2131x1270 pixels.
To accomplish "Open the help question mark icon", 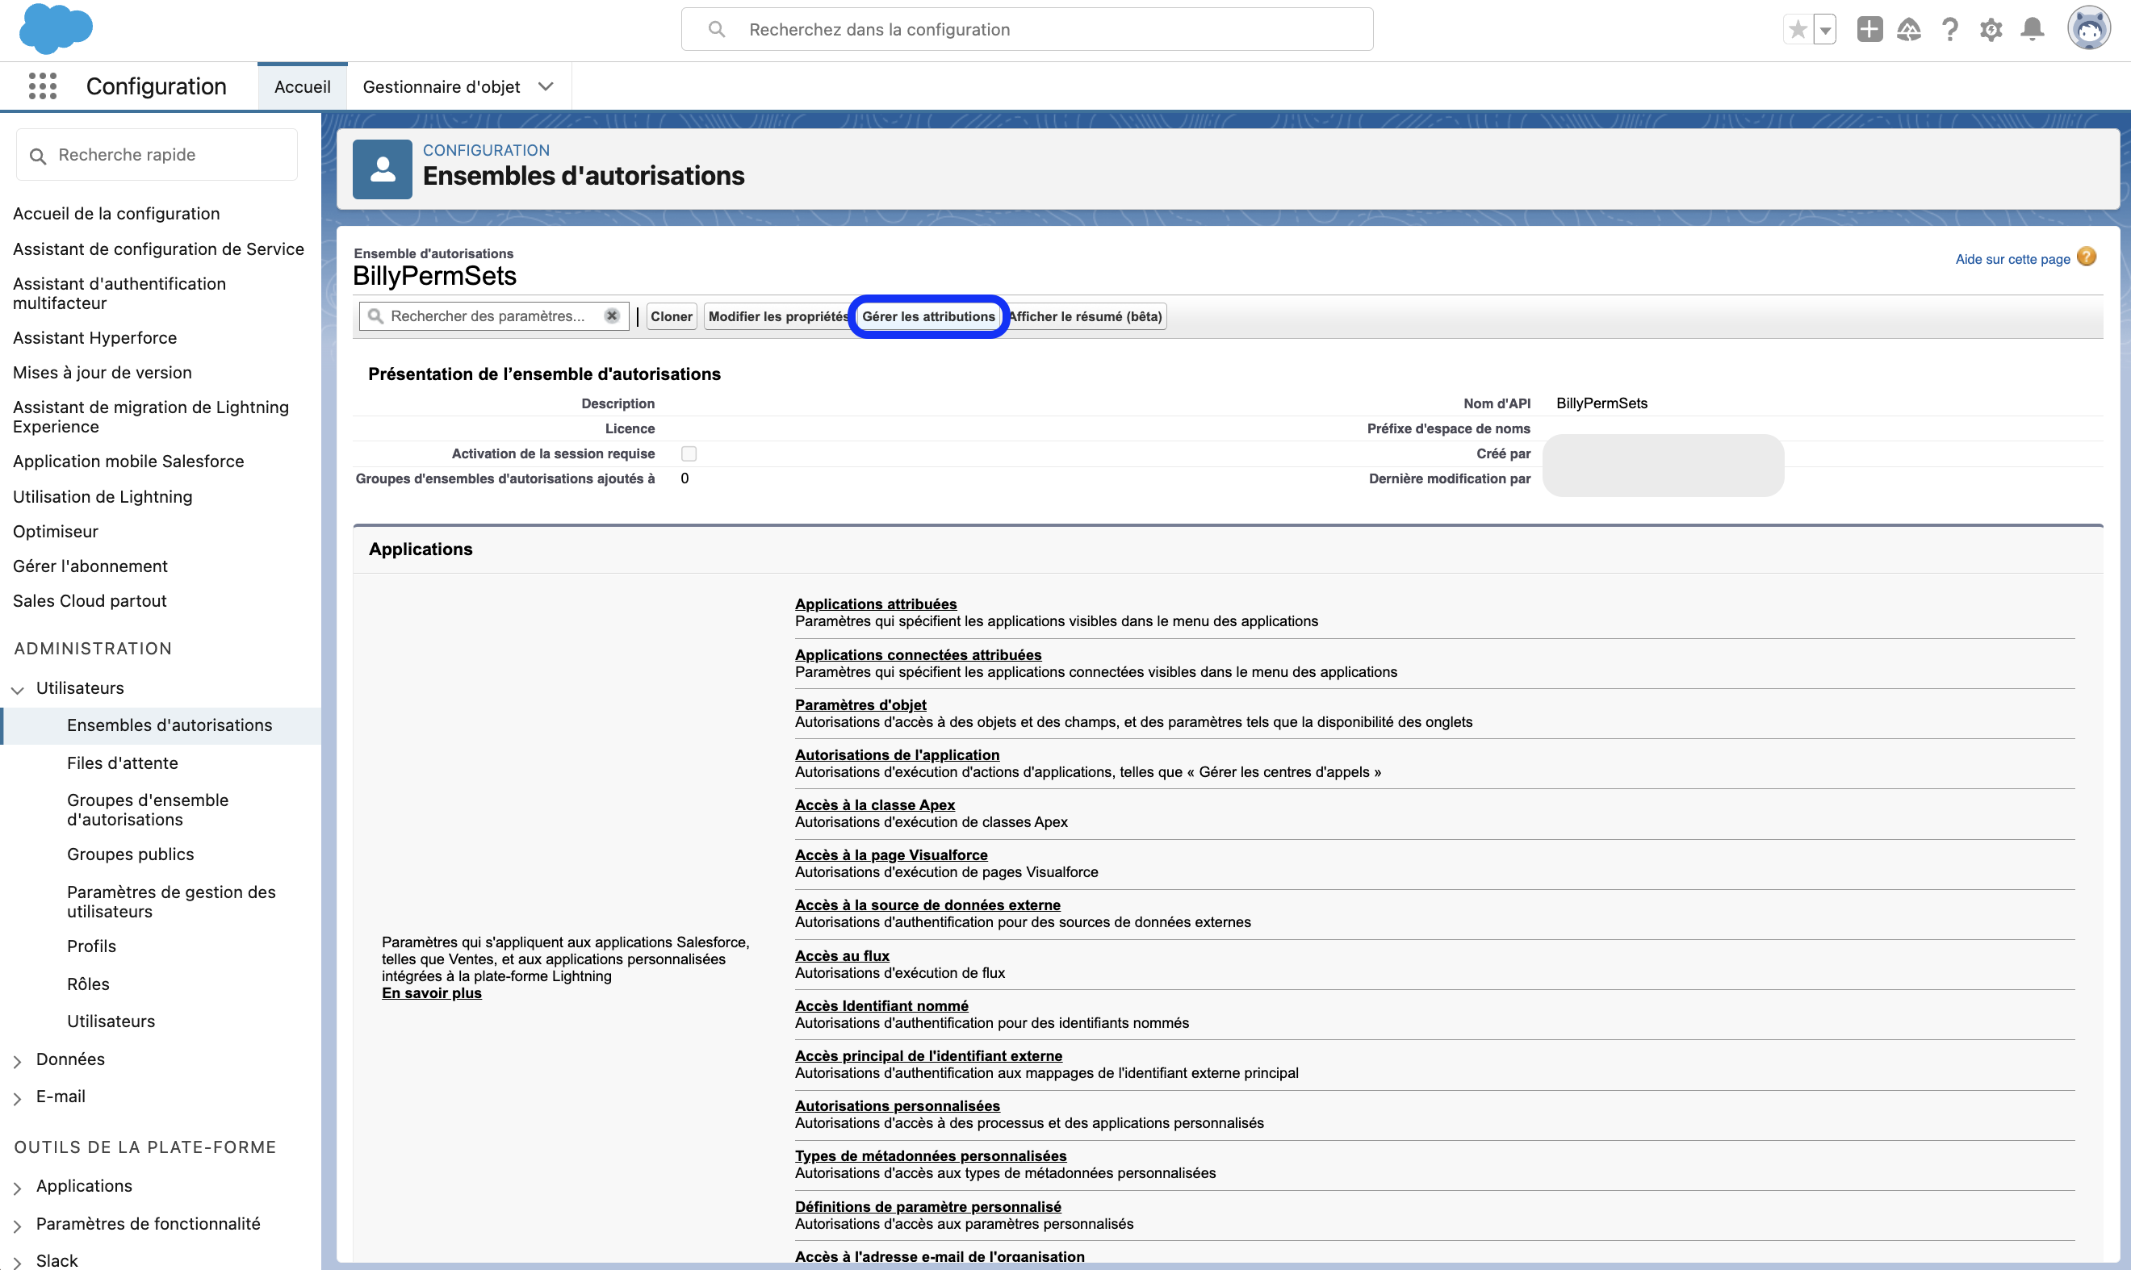I will point(1949,30).
